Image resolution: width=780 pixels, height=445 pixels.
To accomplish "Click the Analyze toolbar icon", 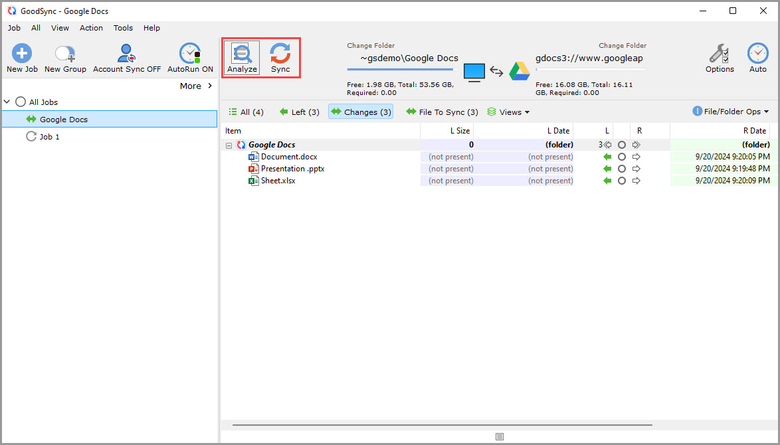I will click(x=241, y=53).
